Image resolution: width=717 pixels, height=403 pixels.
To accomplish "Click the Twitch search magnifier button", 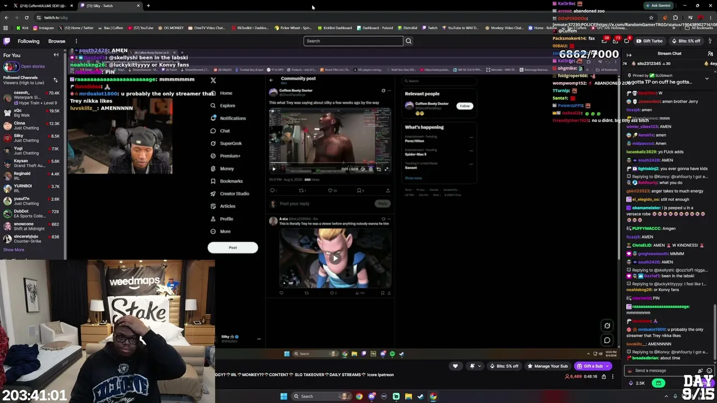I will point(408,41).
